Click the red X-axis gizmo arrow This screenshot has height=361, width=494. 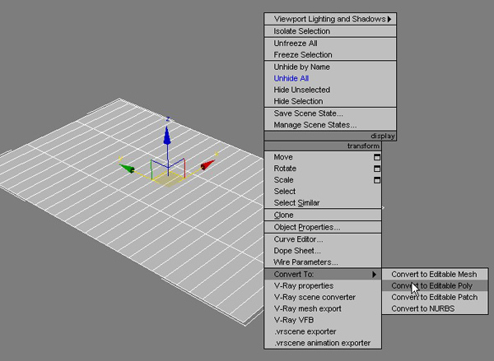point(207,165)
